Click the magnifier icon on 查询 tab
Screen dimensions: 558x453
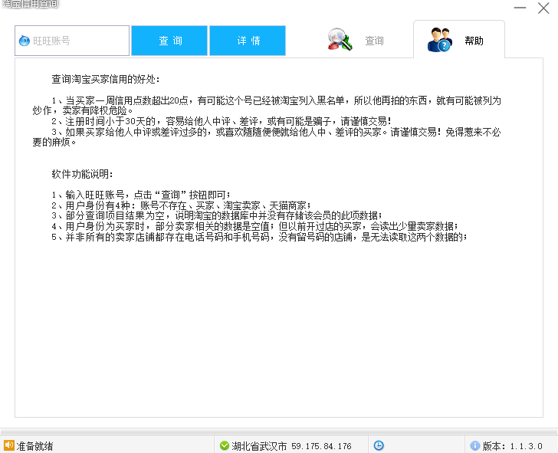340,39
